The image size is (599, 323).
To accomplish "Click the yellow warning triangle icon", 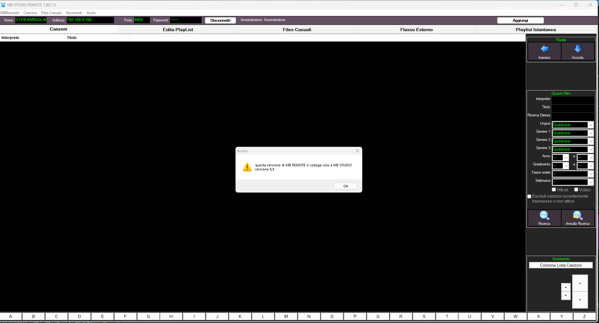I will coord(247,167).
